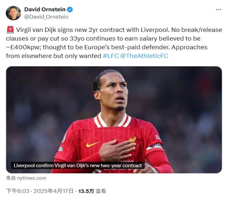Click the Nike logo on jersey
This screenshot has width=227, height=200.
click(92, 145)
